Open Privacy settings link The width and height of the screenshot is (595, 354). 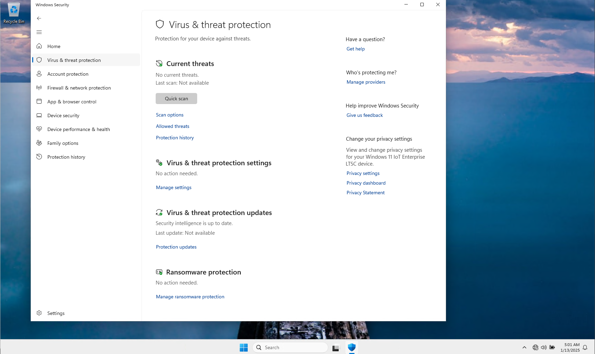(x=363, y=173)
